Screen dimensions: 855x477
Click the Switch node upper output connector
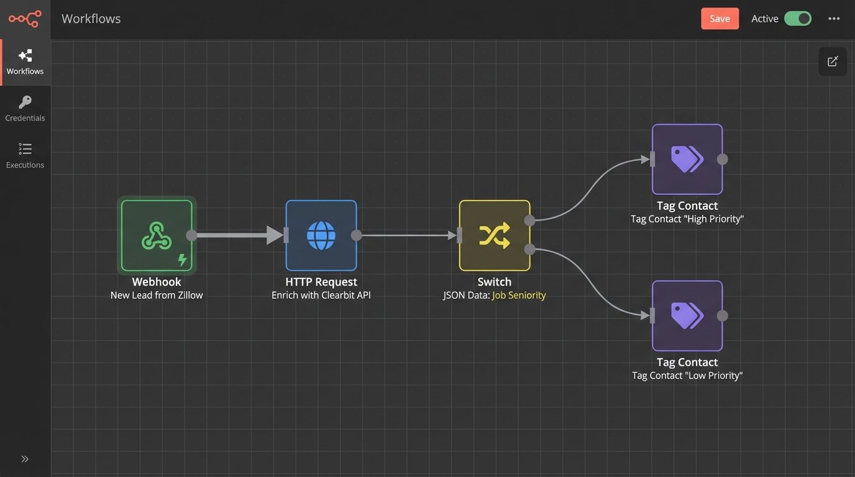click(x=529, y=220)
